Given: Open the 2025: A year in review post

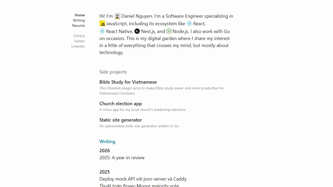Looking at the screenshot, I should [122, 158].
